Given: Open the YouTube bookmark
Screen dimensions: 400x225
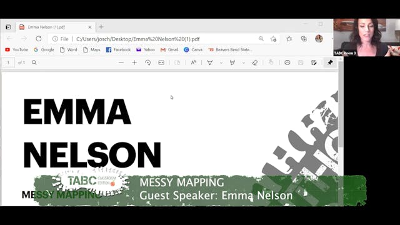Looking at the screenshot, I should click(17, 50).
